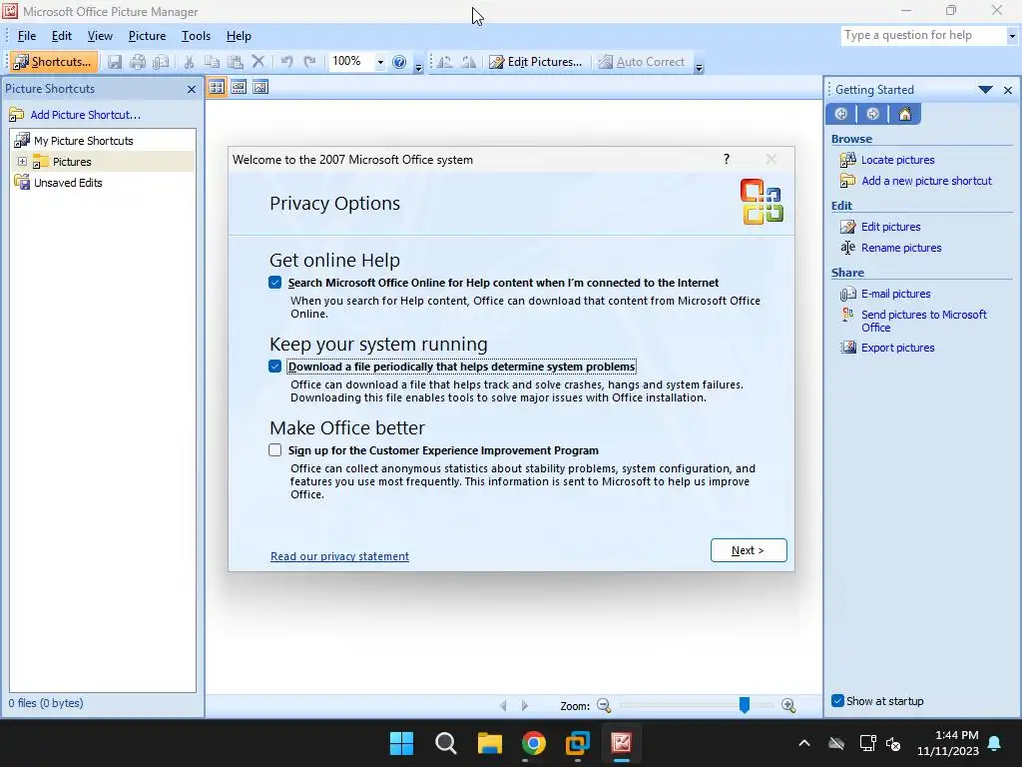Open the Edit menu

tap(62, 36)
